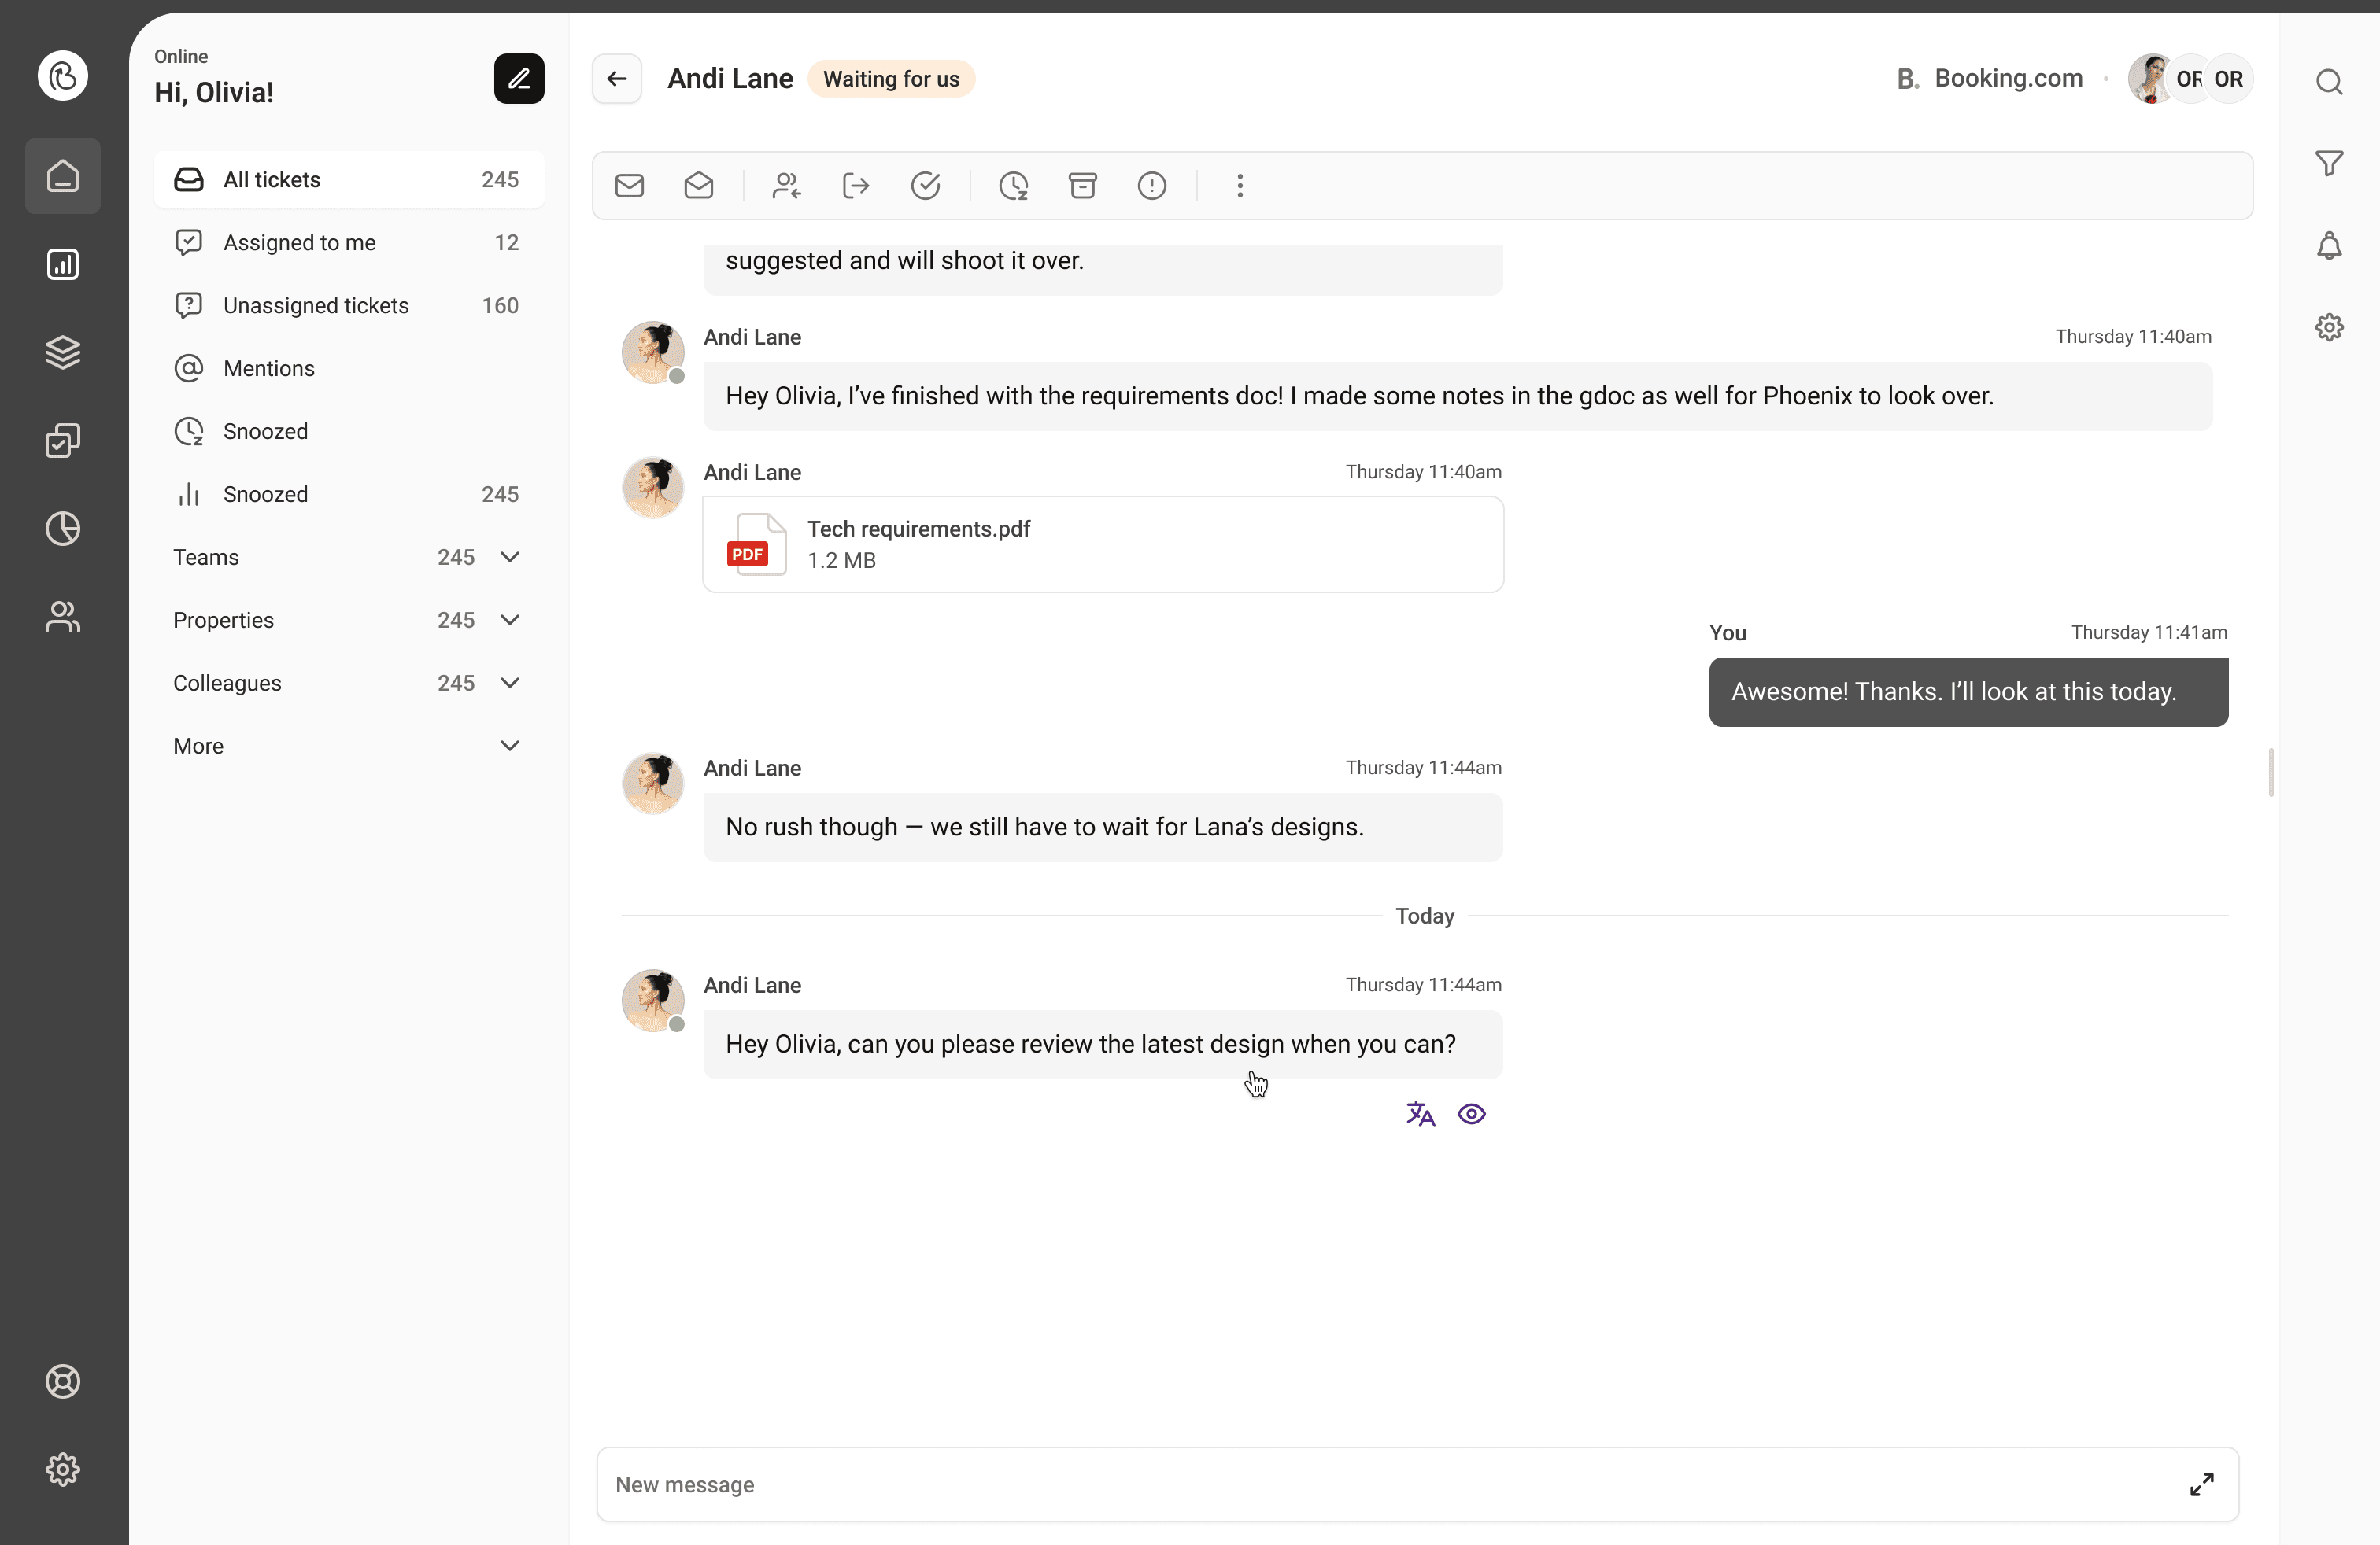Select Assigned to me list

click(349, 243)
